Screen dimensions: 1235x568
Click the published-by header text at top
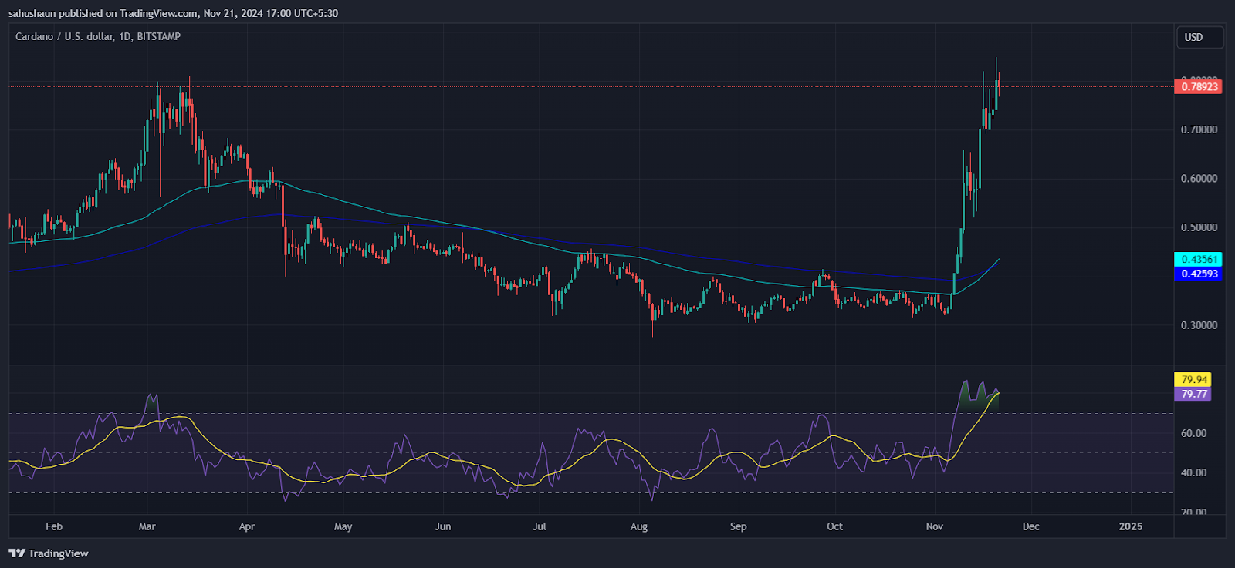[x=173, y=13]
